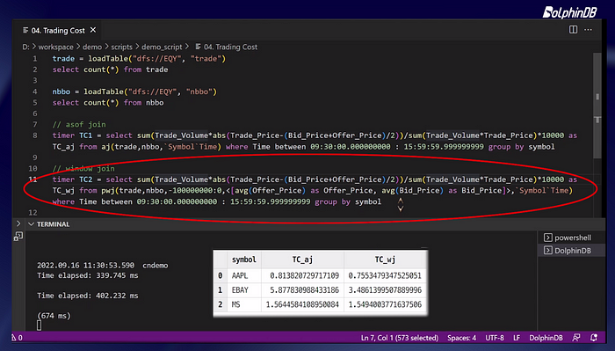Screen dimensions: 615x351
Task: Click the '(674 ms)' terminal line
Action: coord(54,316)
